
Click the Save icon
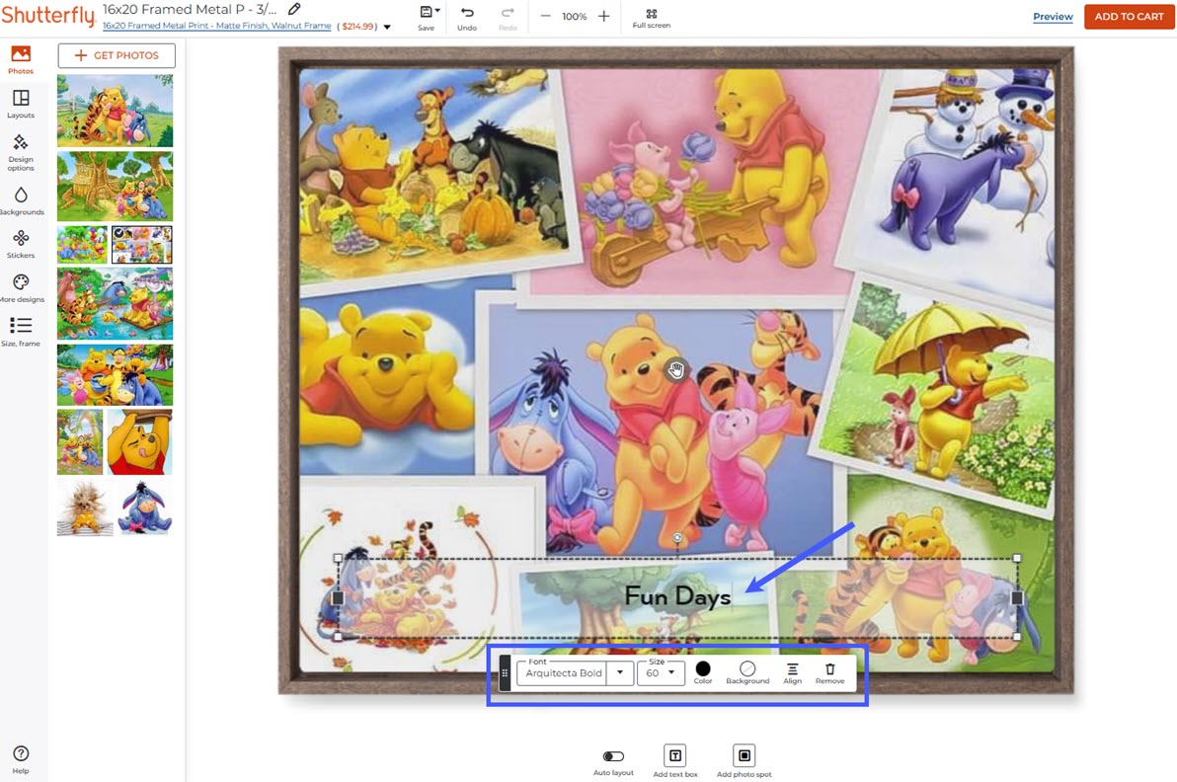(x=427, y=17)
